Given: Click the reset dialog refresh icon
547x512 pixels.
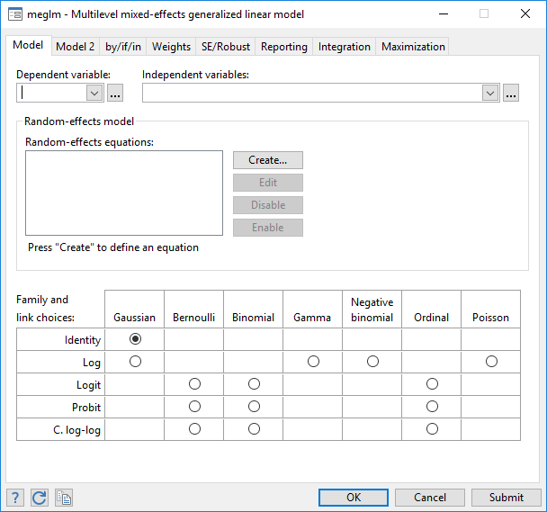Looking at the screenshot, I should 39,498.
